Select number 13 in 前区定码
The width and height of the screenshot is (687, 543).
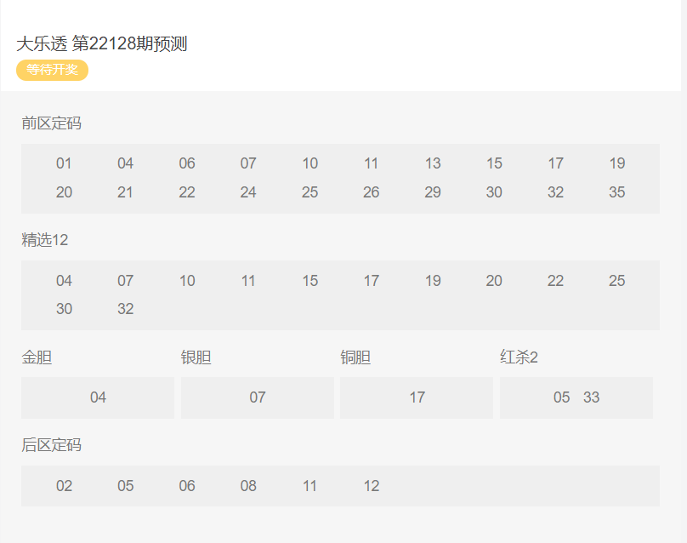click(433, 163)
